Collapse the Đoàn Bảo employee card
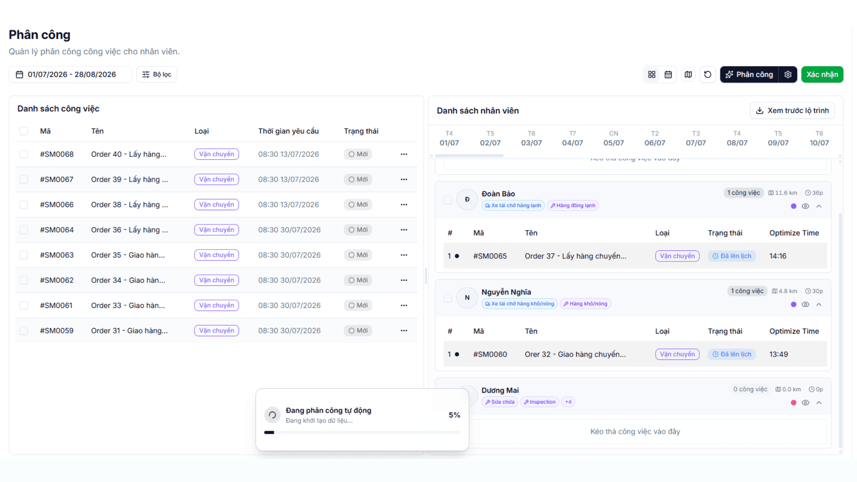The image size is (857, 482). [819, 206]
